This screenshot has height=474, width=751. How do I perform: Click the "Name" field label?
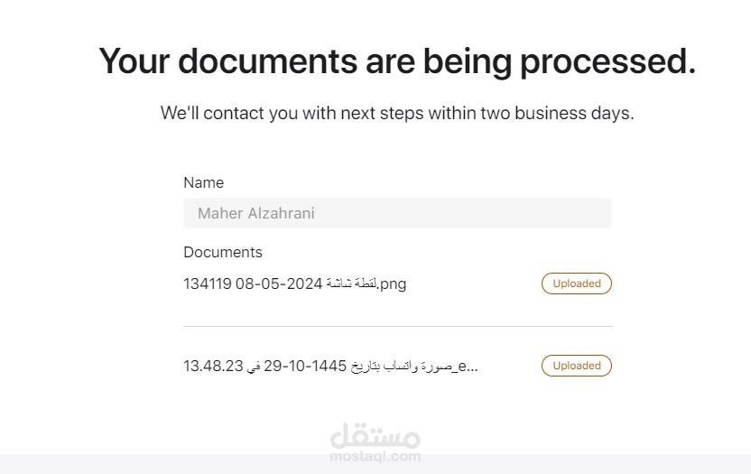point(203,182)
